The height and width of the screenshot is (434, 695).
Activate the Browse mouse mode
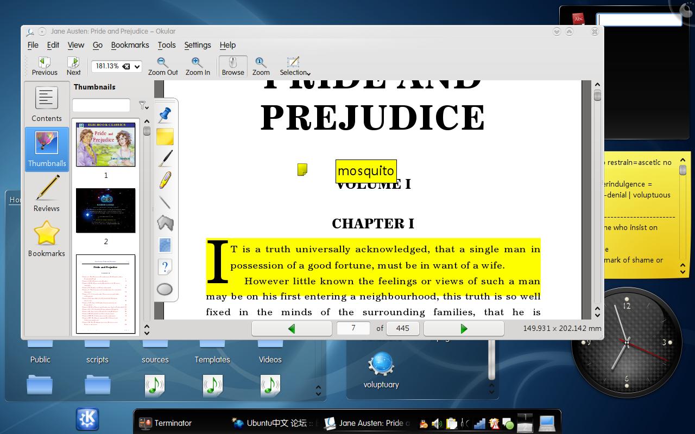point(233,66)
